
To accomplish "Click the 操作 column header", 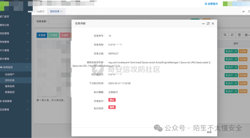I will point(236,44).
